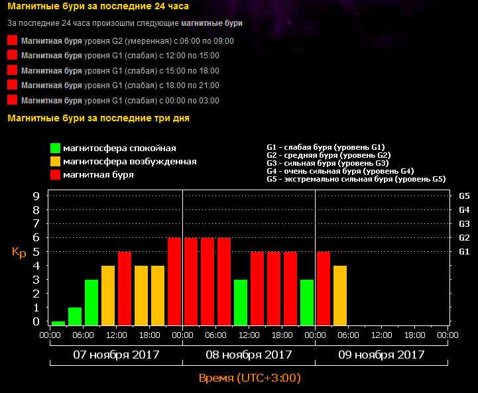Viewport: 478px width, 393px height.
Task: Click the red Kp 5 bar on 09 ноября
Action: [324, 288]
